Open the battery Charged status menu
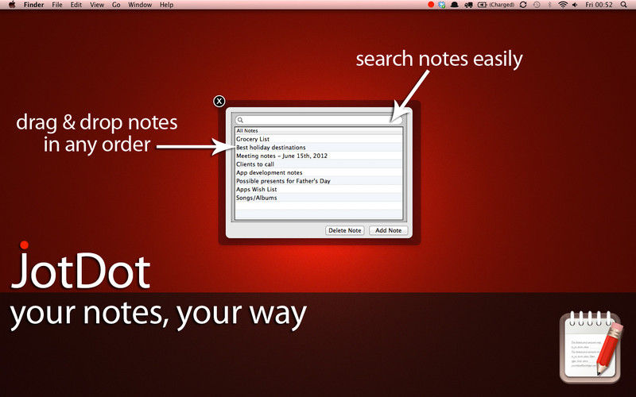636x397 pixels. pos(495,5)
